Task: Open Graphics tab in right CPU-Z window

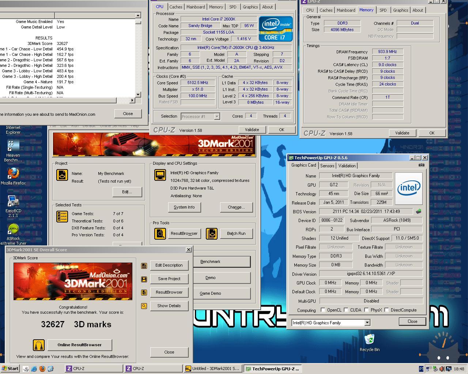Action: click(x=400, y=10)
